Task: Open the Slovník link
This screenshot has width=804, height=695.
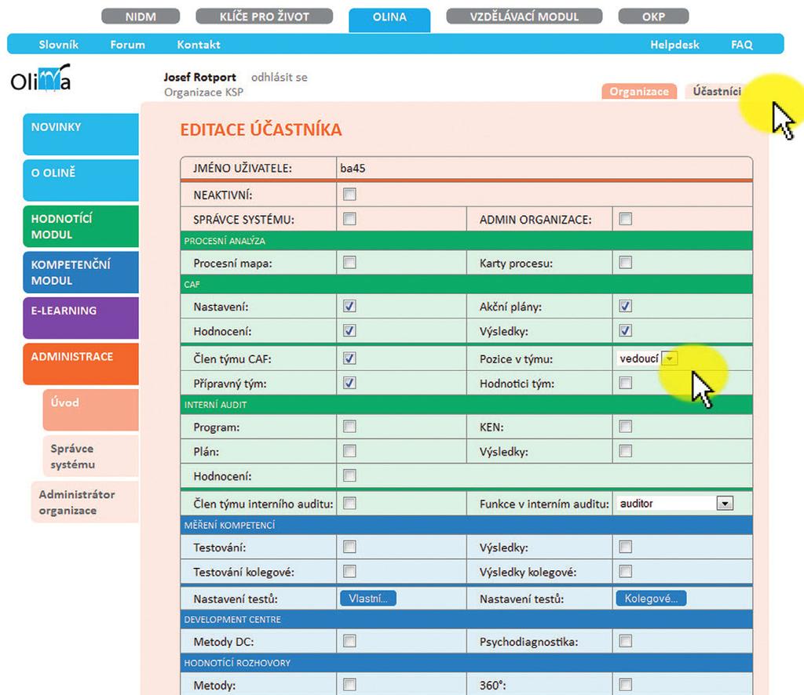Action: pyautogui.click(x=58, y=45)
